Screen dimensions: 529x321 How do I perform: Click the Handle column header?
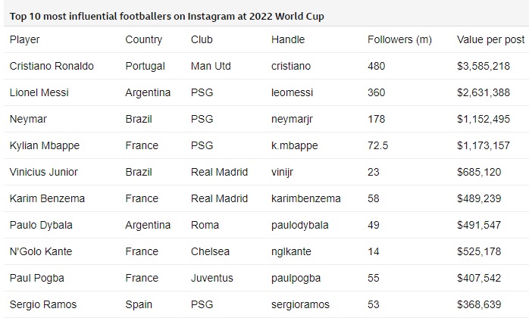288,39
